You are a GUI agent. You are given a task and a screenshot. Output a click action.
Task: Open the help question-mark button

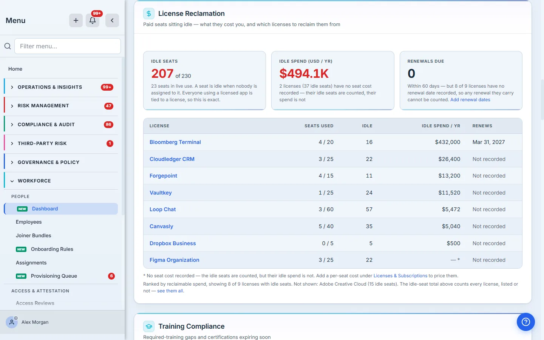(x=526, y=322)
